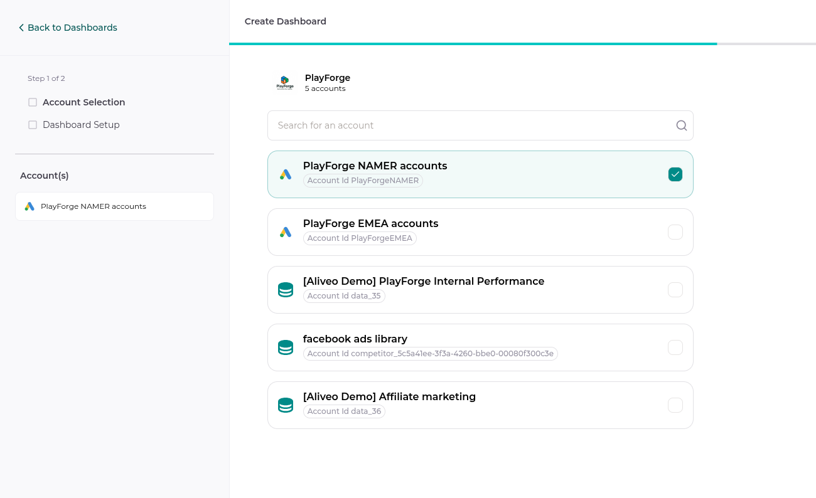Enable the facebook ads library checkbox

[x=675, y=347]
